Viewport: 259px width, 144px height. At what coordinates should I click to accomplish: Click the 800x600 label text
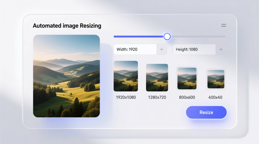click(187, 97)
